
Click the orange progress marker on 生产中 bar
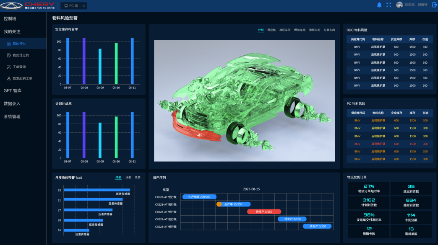point(219,204)
